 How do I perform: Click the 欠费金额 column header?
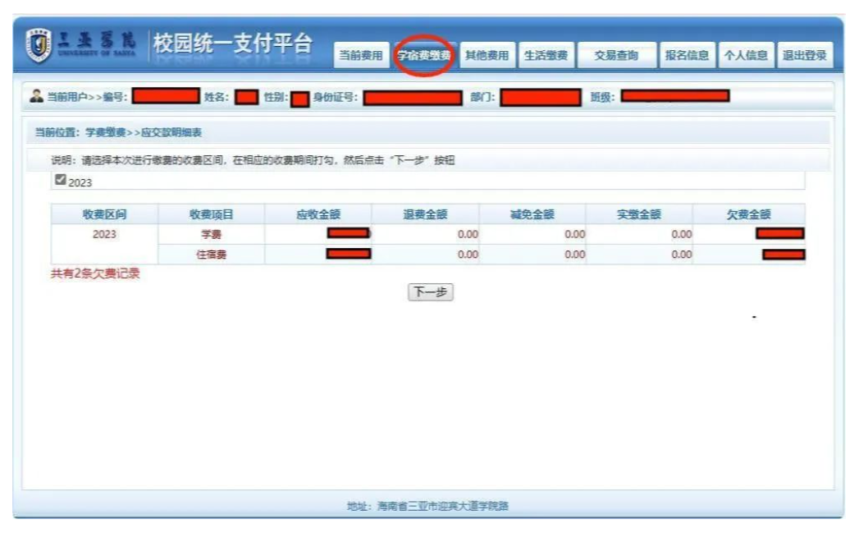coord(748,214)
